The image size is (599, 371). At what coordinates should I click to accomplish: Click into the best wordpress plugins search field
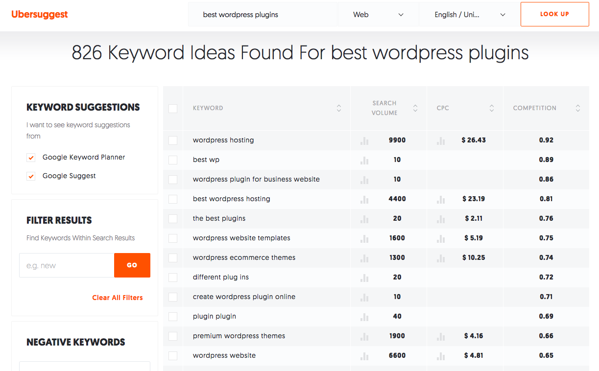click(263, 15)
